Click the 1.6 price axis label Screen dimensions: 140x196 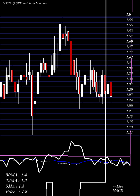(x=129, y=14)
